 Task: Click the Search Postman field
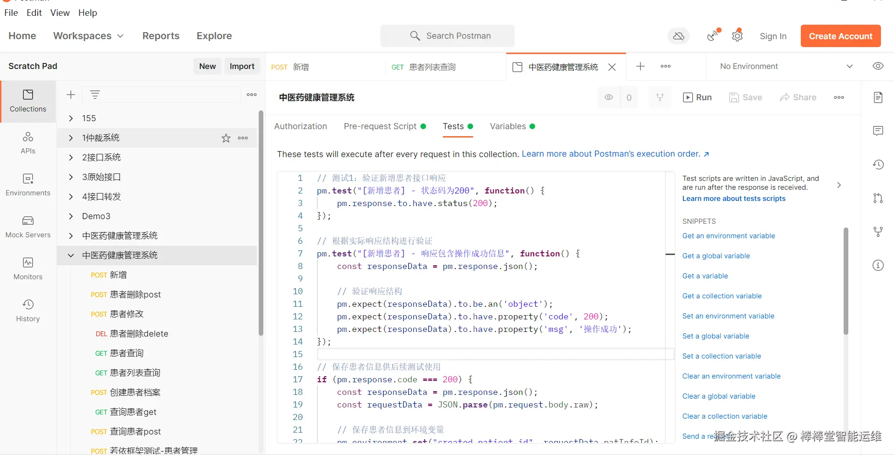(447, 36)
